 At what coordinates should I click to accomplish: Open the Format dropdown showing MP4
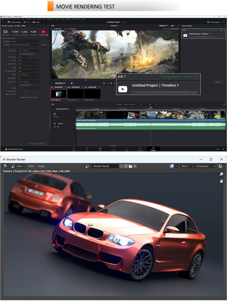[28, 60]
